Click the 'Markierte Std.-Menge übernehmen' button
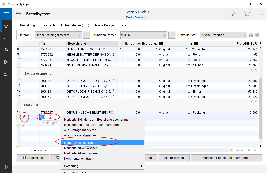 pyautogui.click(x=226, y=158)
